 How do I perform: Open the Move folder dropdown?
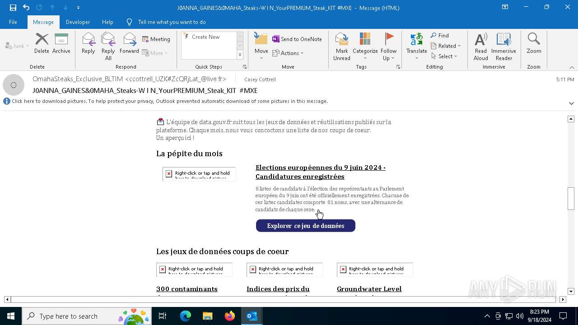pyautogui.click(x=261, y=46)
